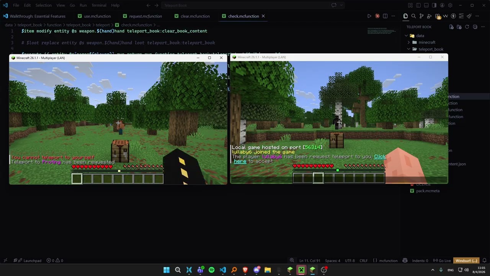Image resolution: width=490 pixels, height=276 pixels.
Task: Click the mcfunction language mode indicator
Action: click(388, 261)
